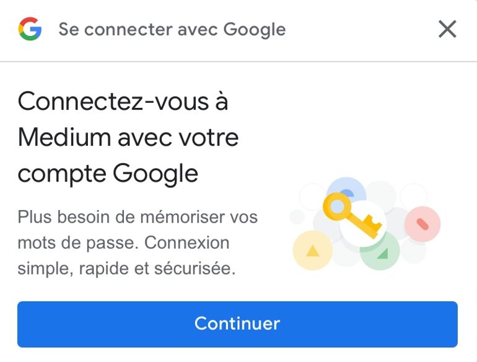Click the horizontal divider below the header
Screen dimensions: 477x362
[x=239, y=61]
